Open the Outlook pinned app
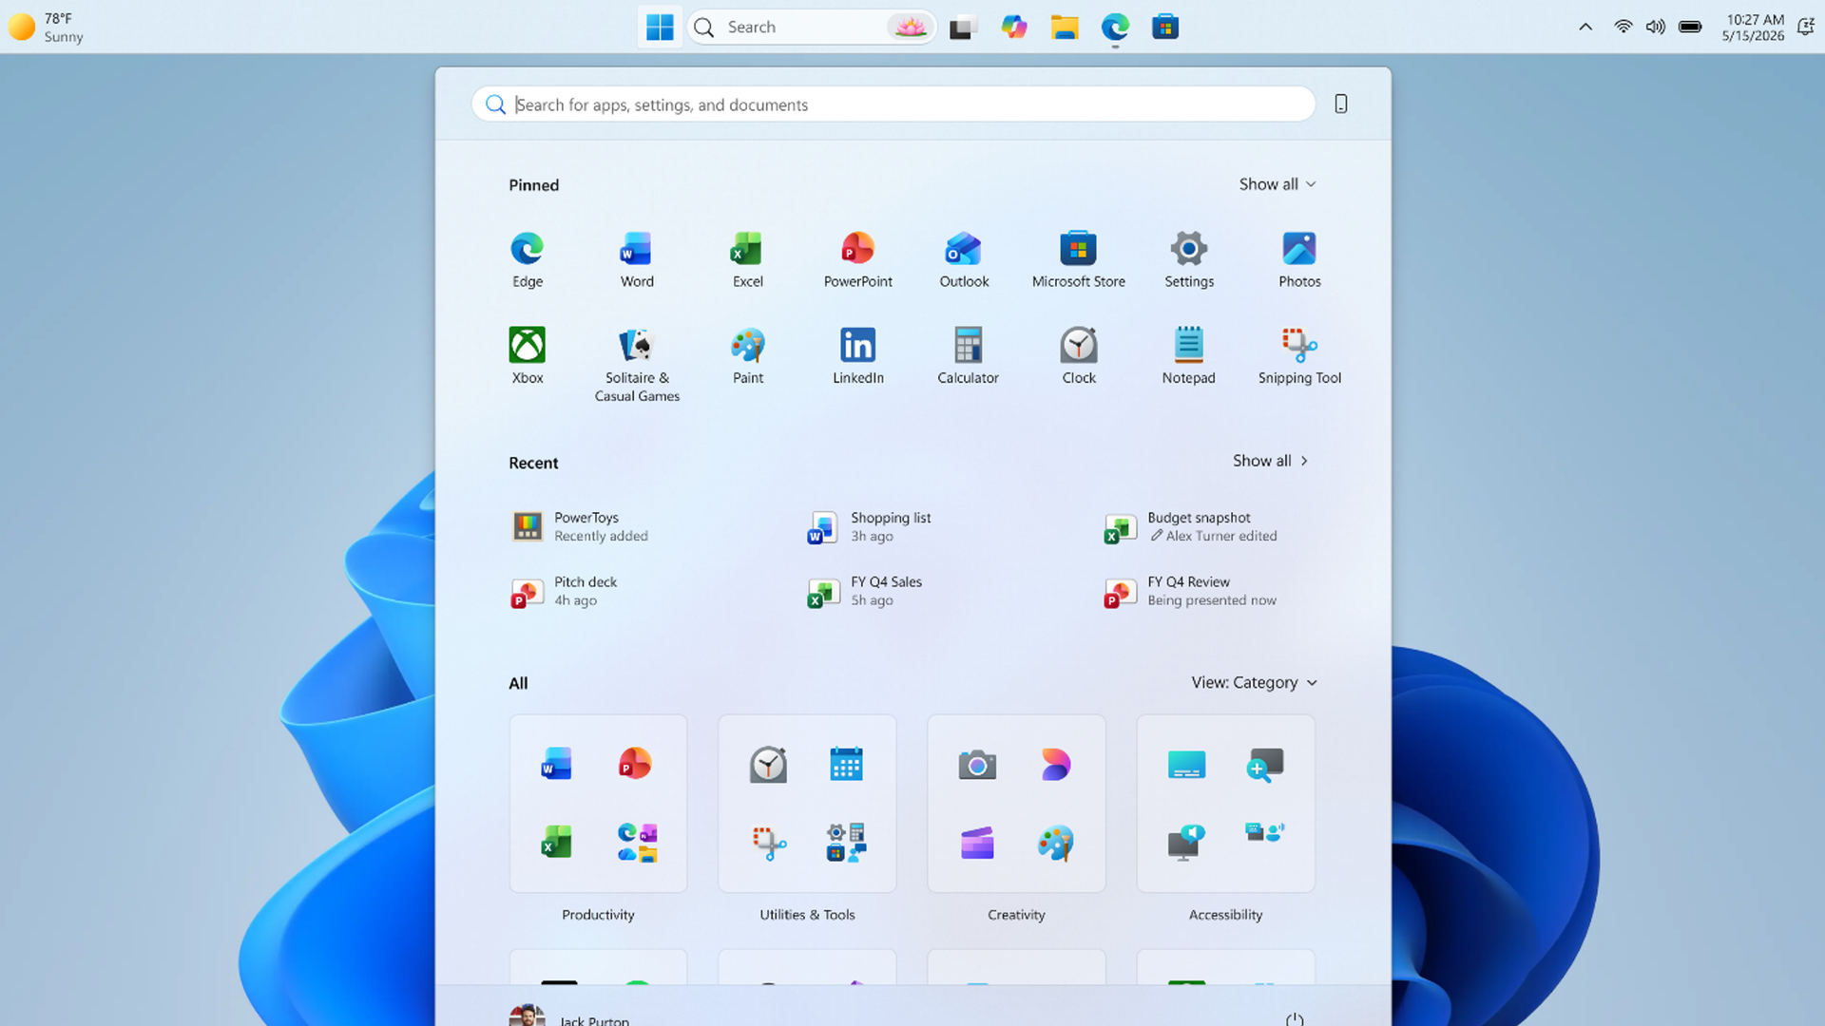Screen dimensions: 1825x1026 click(964, 259)
